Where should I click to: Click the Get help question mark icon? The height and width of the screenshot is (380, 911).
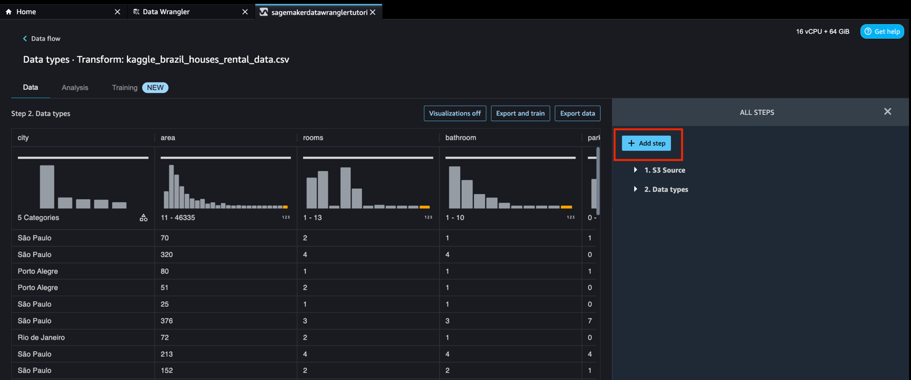coord(868,31)
